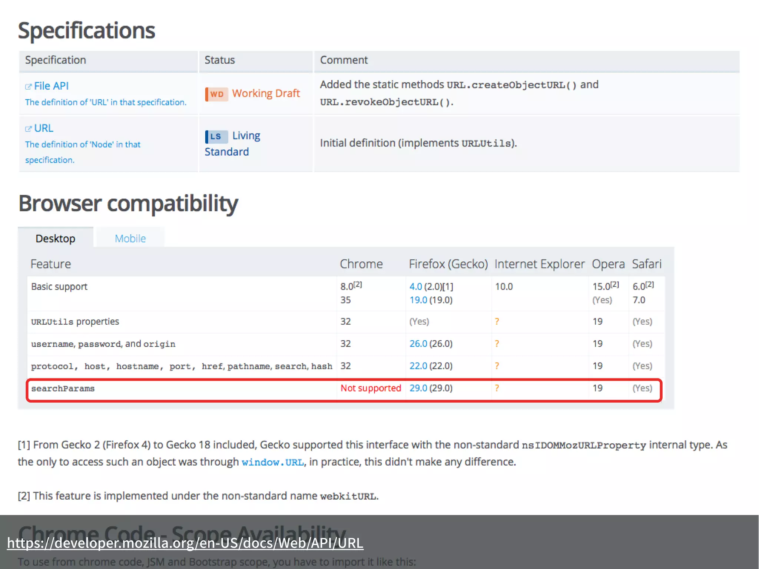The image size is (759, 569).
Task: Open Firefox 19.0 version link
Action: [418, 300]
